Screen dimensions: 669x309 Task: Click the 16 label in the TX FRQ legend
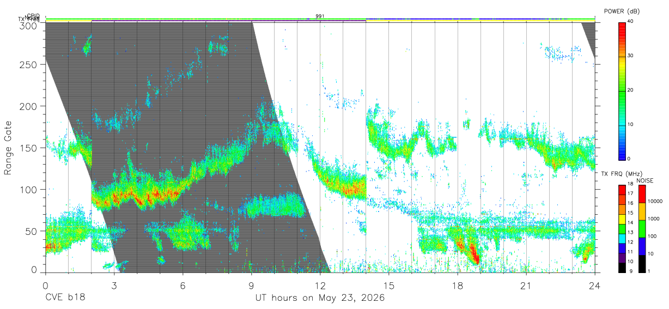(x=630, y=203)
